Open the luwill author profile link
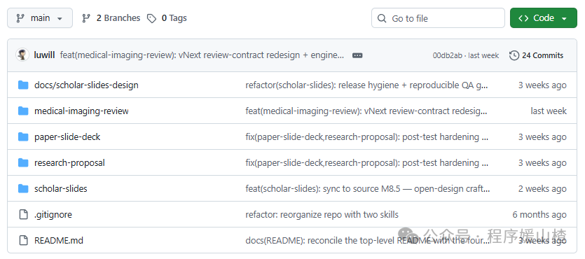The height and width of the screenshot is (259, 585). point(44,55)
